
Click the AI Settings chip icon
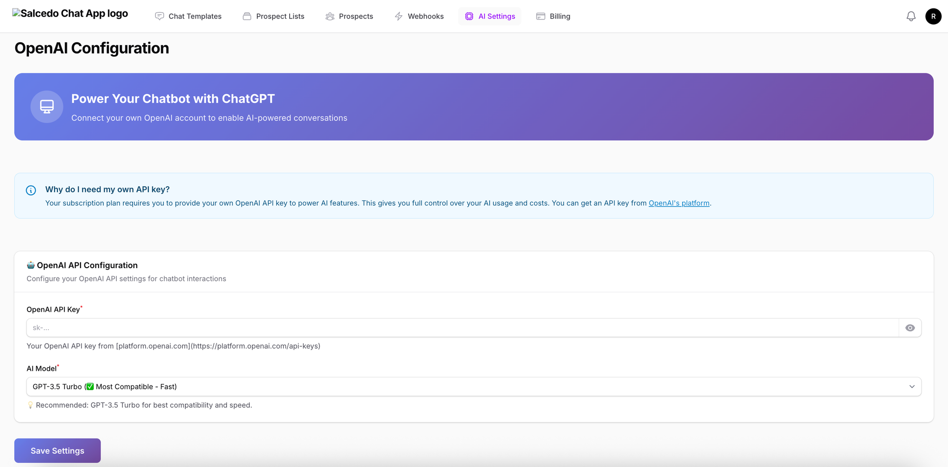click(x=469, y=17)
